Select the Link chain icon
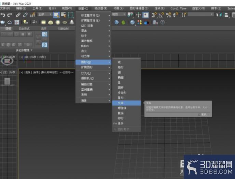This screenshot has height=179, width=235. coord(18,15)
